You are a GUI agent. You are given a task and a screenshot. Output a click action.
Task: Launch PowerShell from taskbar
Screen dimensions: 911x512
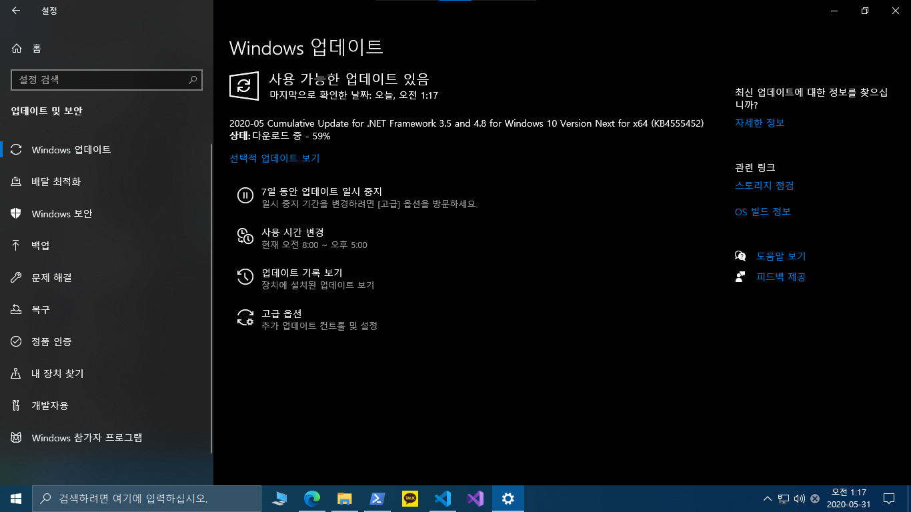coord(377,499)
